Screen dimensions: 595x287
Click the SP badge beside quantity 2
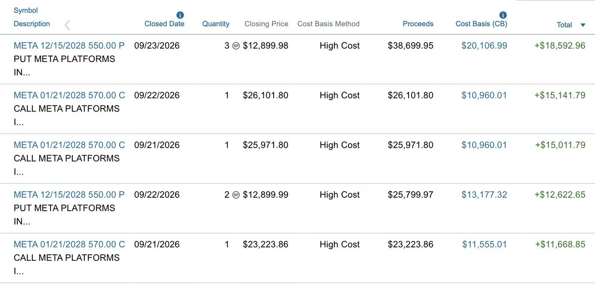[x=236, y=195]
